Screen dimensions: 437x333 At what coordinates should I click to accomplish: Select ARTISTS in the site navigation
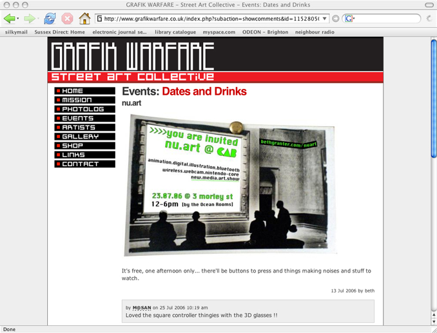coord(84,128)
